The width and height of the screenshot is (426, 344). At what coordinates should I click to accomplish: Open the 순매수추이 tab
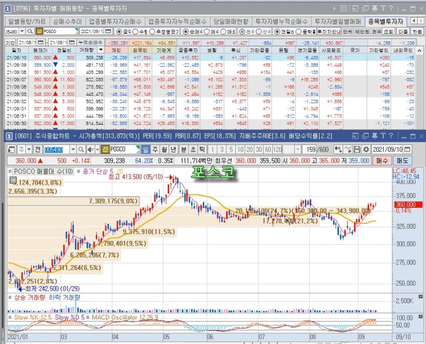pyautogui.click(x=67, y=21)
